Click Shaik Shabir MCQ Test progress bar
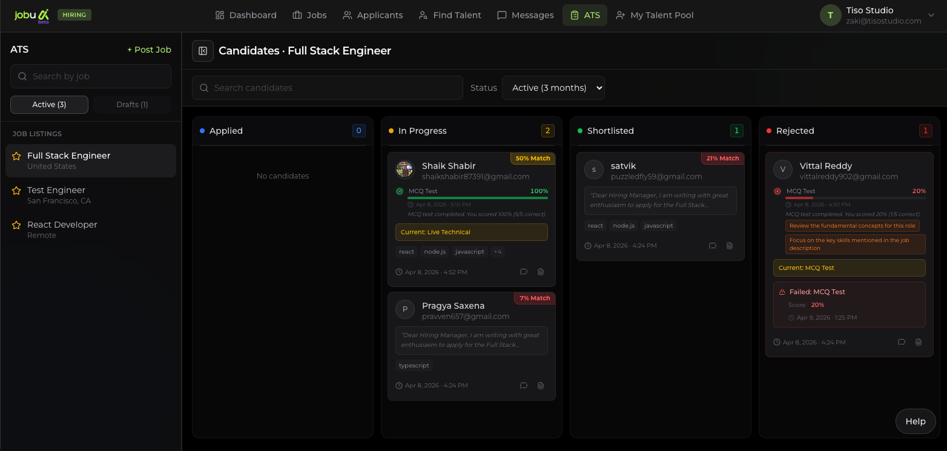 (478, 198)
